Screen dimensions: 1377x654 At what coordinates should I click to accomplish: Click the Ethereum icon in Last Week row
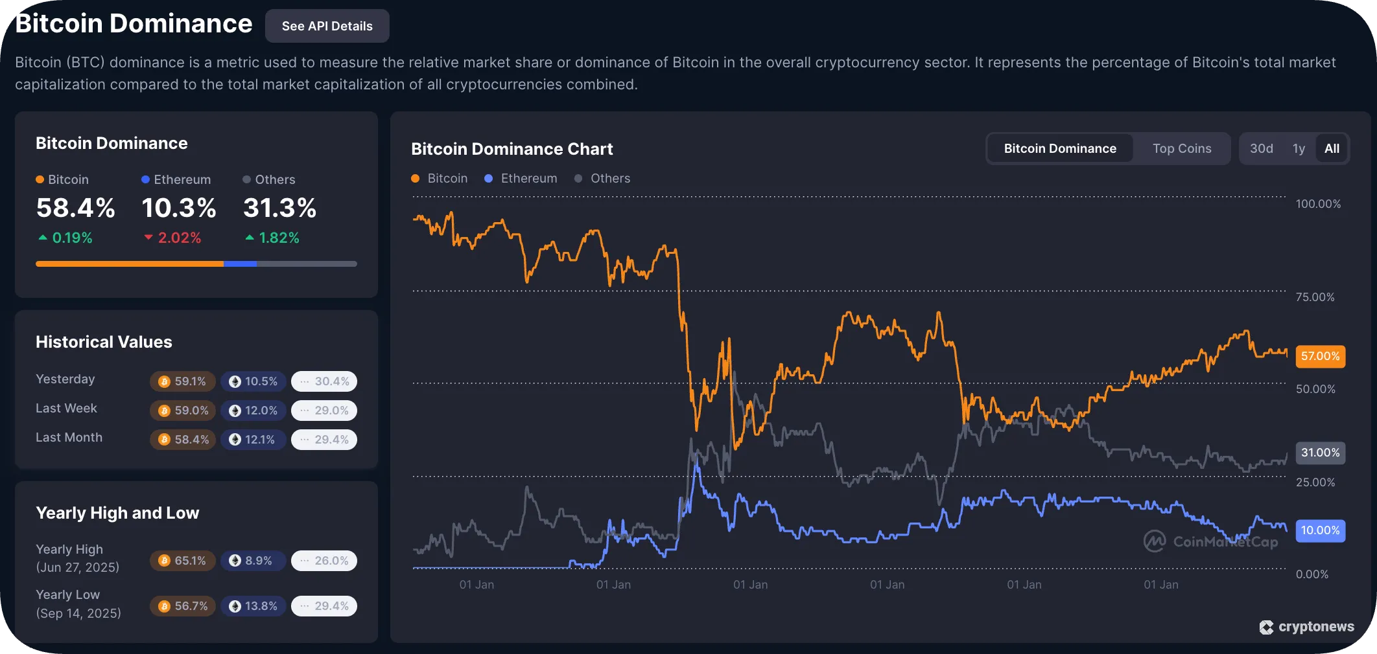(235, 411)
